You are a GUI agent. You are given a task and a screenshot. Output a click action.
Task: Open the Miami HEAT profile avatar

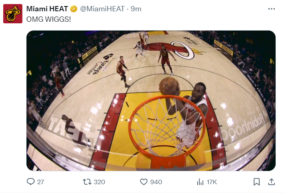(13, 14)
